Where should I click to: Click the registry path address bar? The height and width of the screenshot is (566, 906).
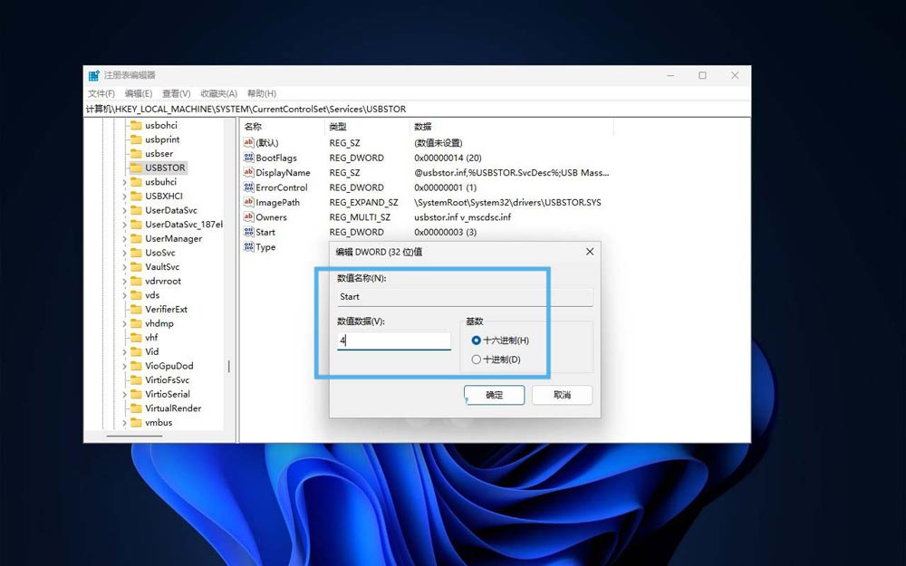[x=272, y=108]
